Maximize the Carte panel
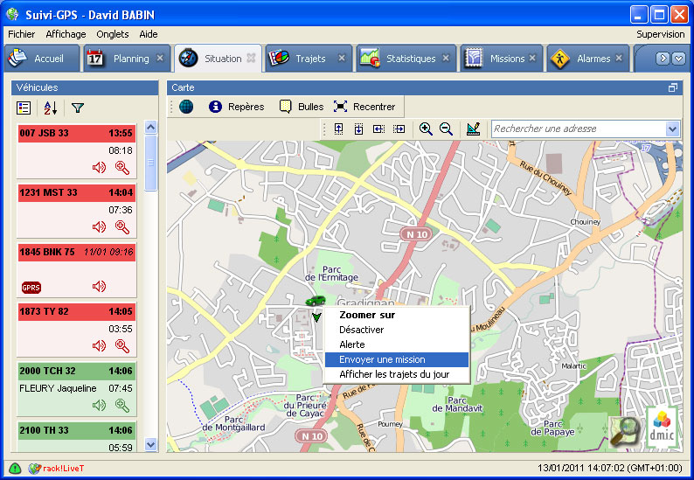 pos(673,87)
